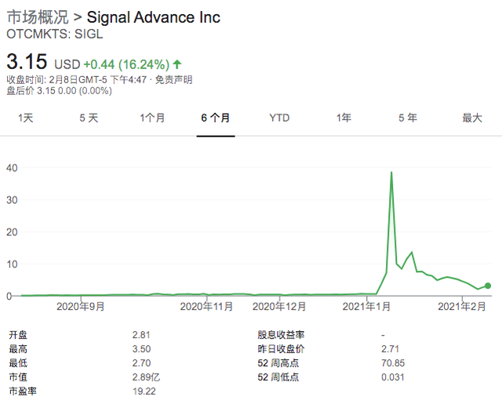The width and height of the screenshot is (502, 404).
Task: Click the 市盈率 value 19.22
Action: 145,390
